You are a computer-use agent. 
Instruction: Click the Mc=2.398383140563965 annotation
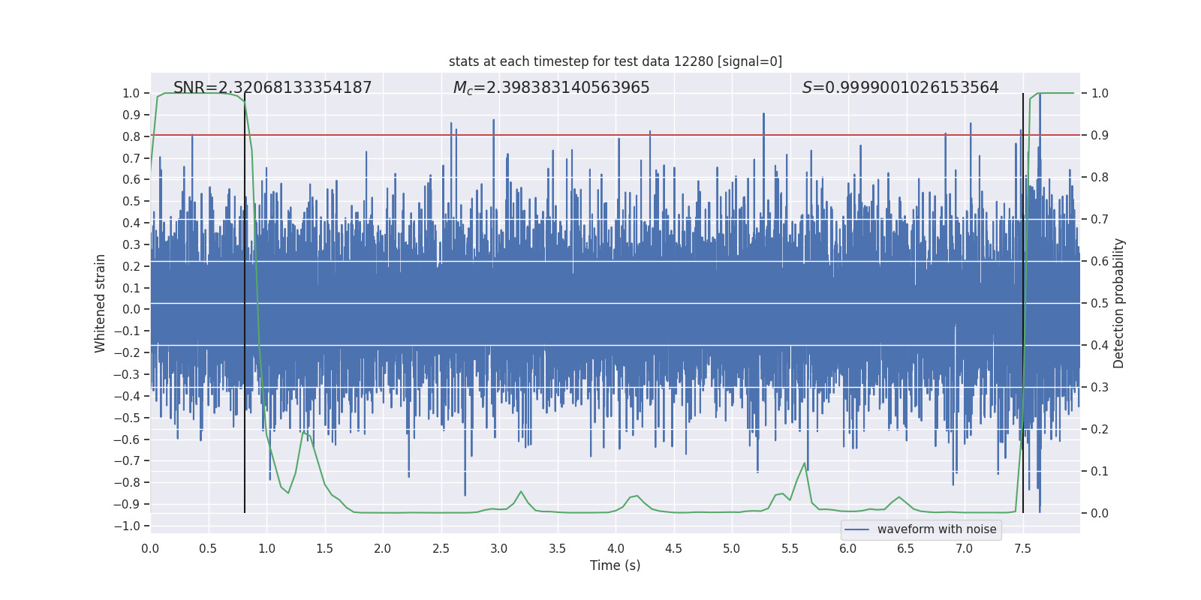(552, 88)
